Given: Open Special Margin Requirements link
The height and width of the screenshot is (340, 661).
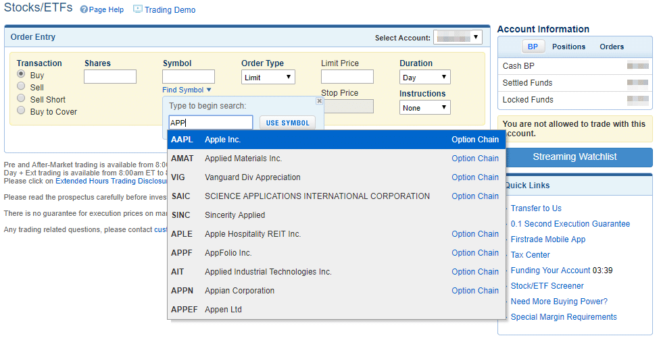Looking at the screenshot, I should click(x=564, y=317).
